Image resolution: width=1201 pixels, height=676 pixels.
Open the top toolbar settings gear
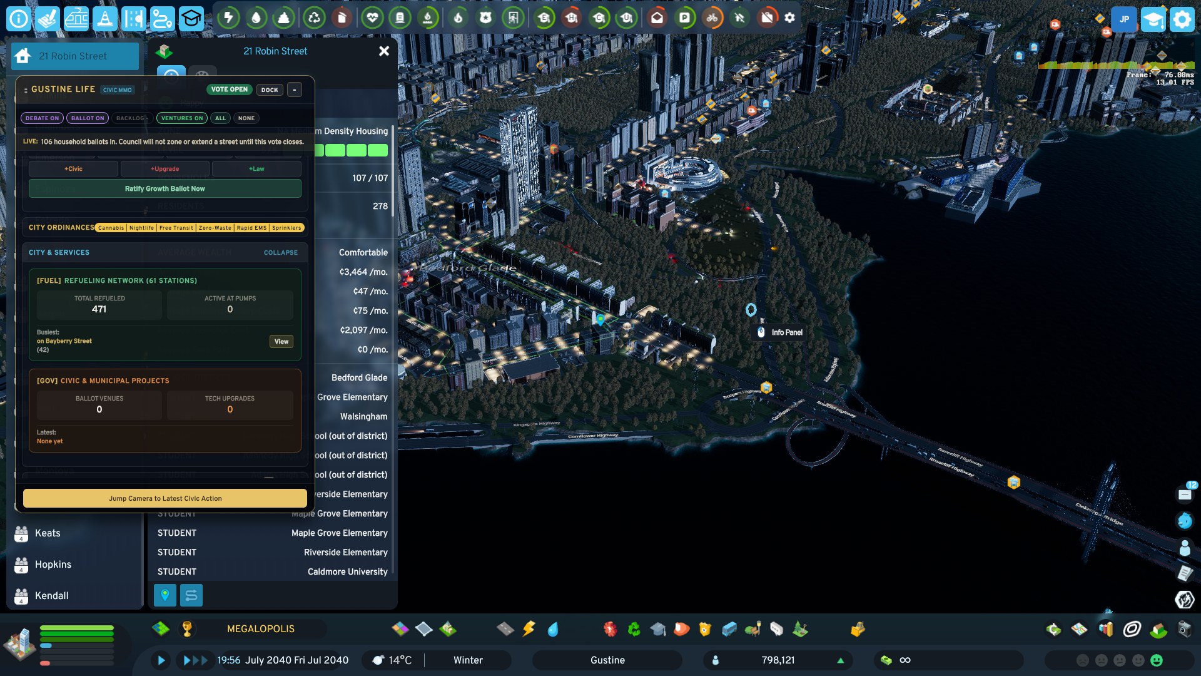click(x=790, y=18)
